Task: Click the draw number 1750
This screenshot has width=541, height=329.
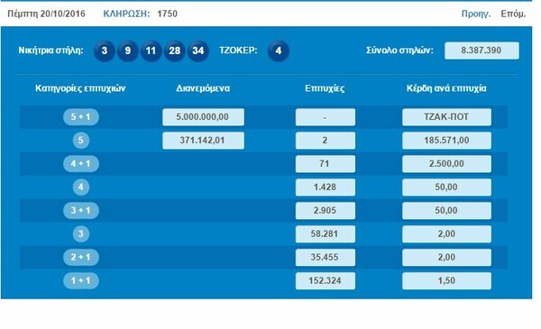Action: (168, 14)
